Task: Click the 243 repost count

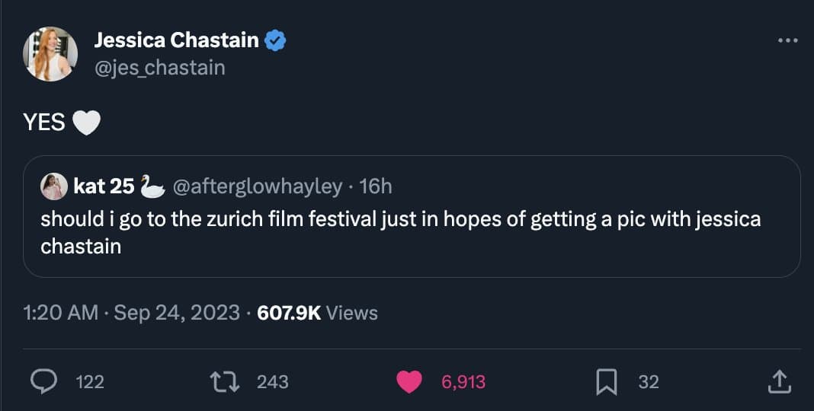Action: click(272, 381)
